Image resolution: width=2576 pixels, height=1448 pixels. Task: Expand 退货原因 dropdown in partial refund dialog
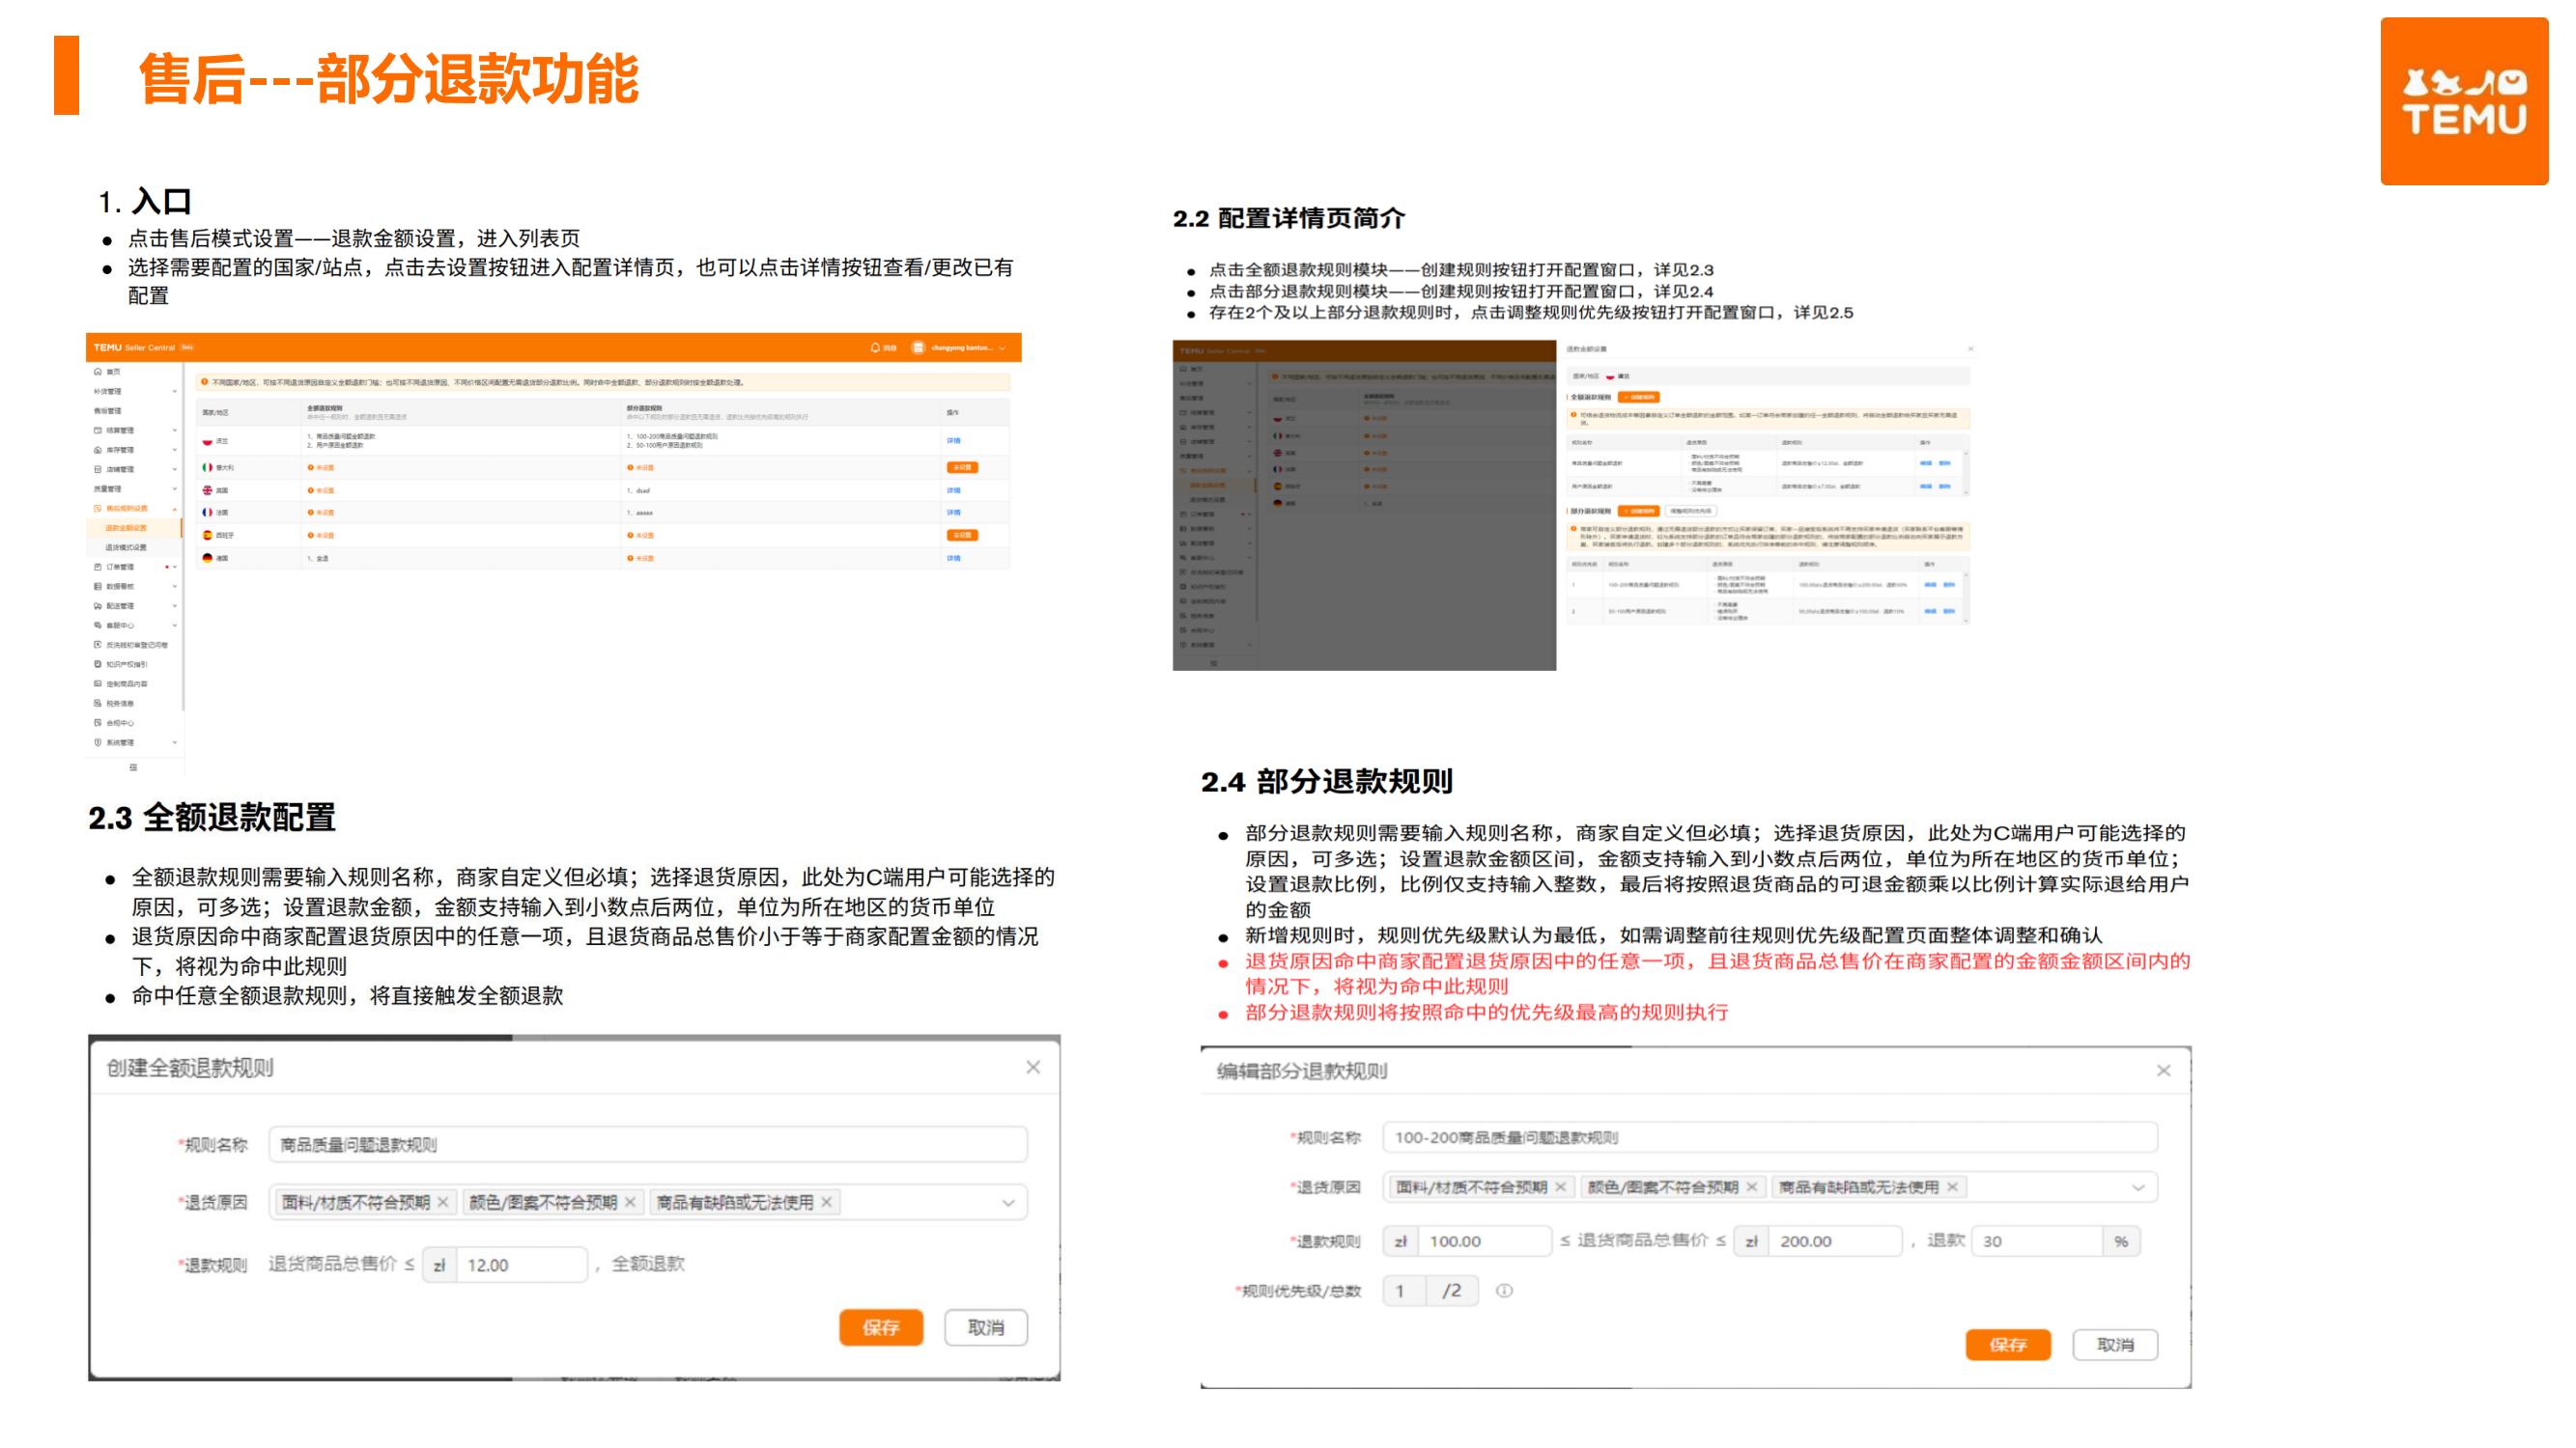tap(2138, 1187)
